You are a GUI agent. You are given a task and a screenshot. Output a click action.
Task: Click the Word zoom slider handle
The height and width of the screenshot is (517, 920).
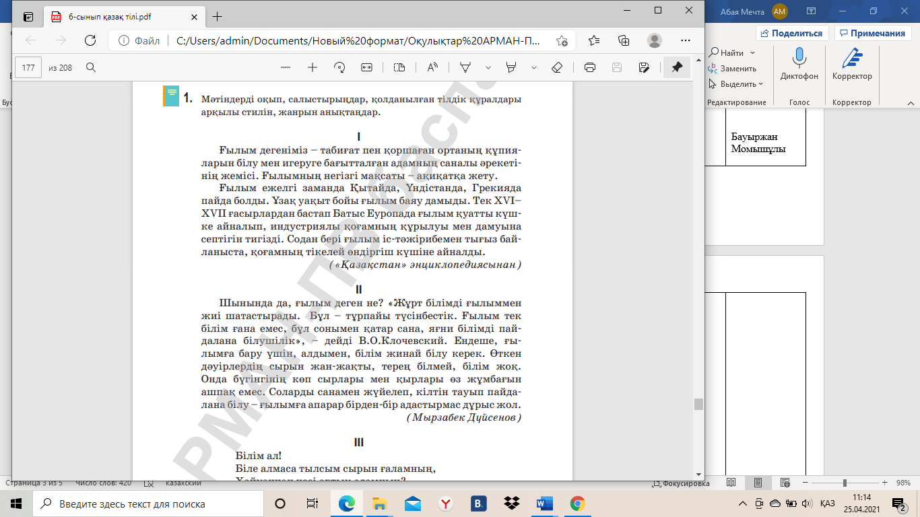pos(845,483)
